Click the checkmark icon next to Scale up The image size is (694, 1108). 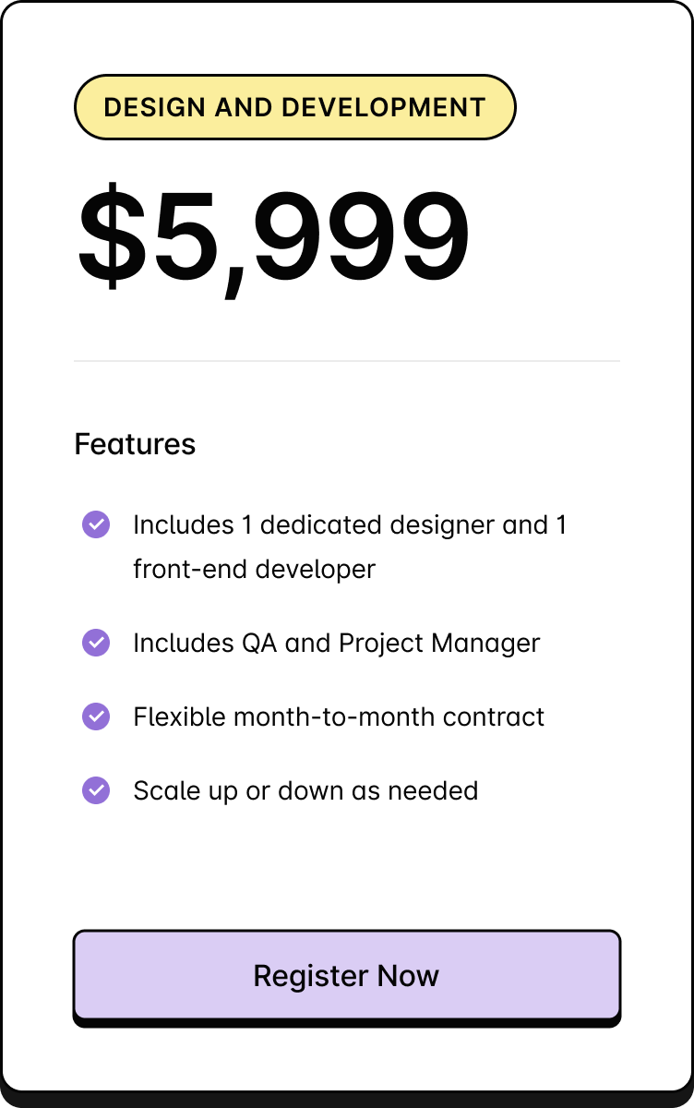click(x=96, y=790)
